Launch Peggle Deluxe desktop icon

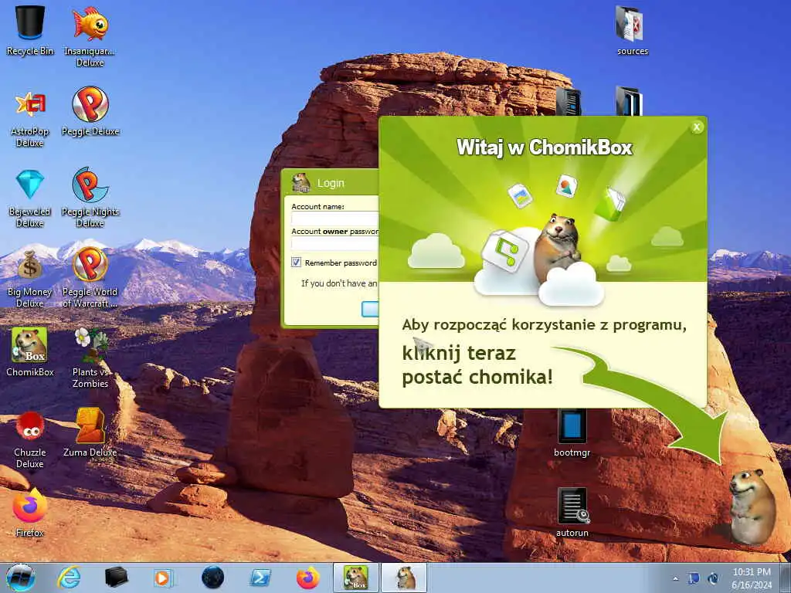(x=90, y=112)
